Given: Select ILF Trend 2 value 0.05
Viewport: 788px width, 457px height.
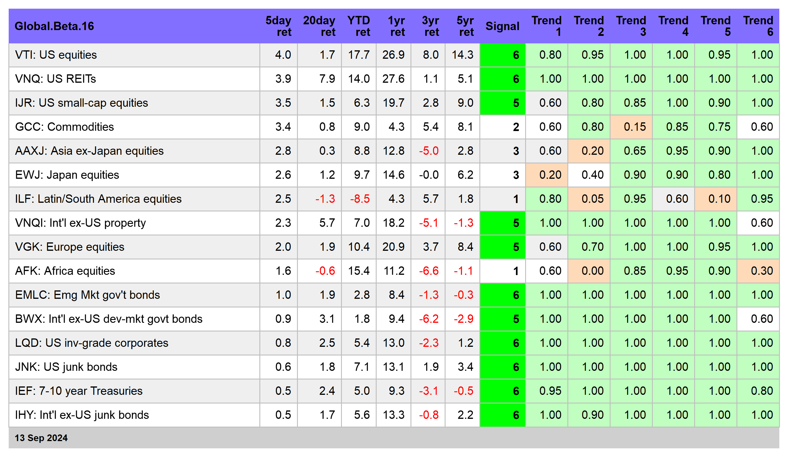Looking at the screenshot, I should point(589,199).
